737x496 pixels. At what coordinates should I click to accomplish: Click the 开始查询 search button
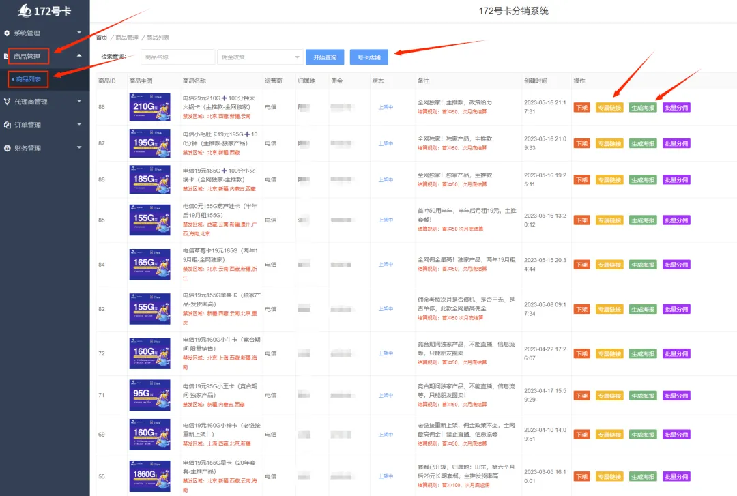[x=325, y=58]
